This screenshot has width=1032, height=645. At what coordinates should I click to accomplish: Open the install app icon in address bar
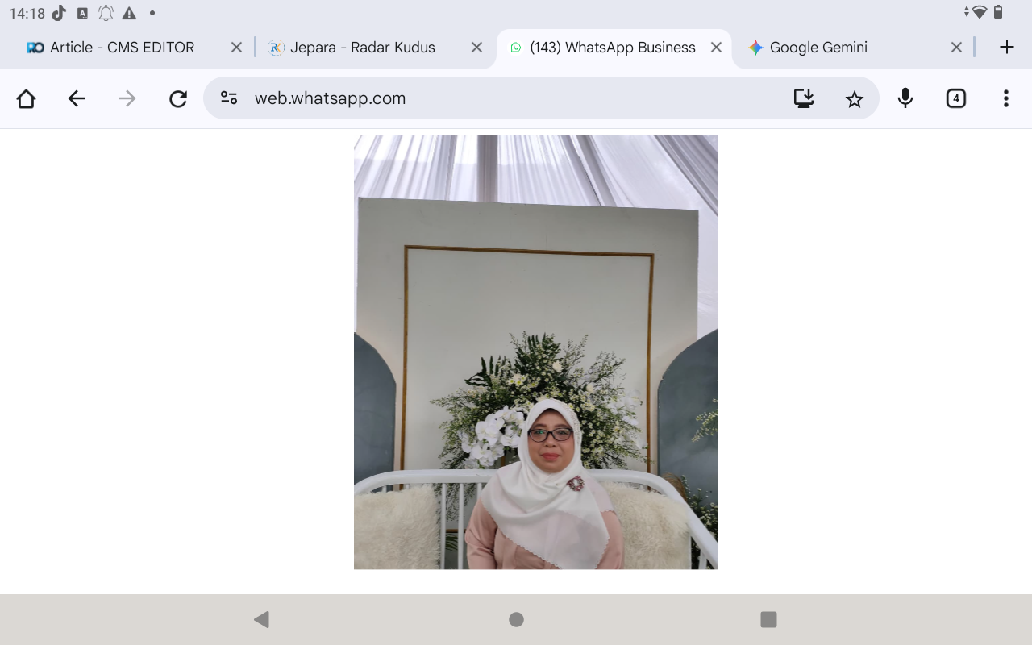(x=803, y=98)
